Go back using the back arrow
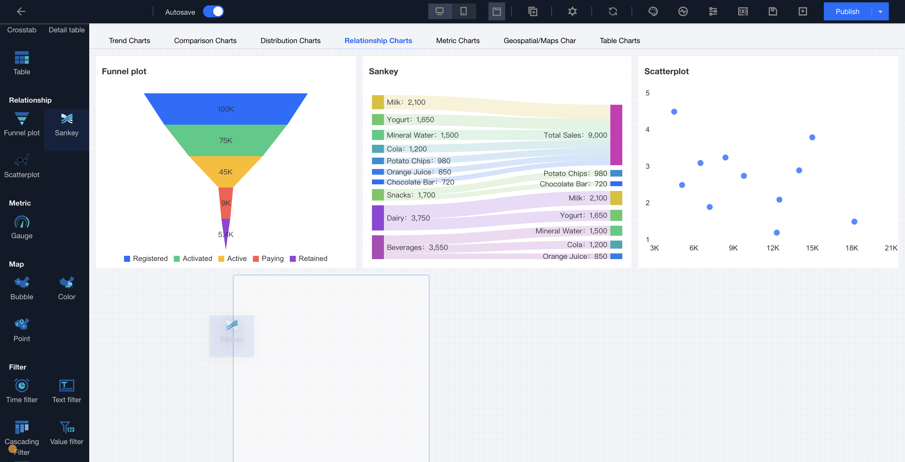The width and height of the screenshot is (905, 462). [x=21, y=12]
